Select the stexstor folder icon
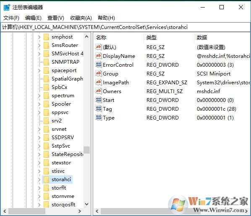The height and width of the screenshot is (216, 251). click(46, 163)
